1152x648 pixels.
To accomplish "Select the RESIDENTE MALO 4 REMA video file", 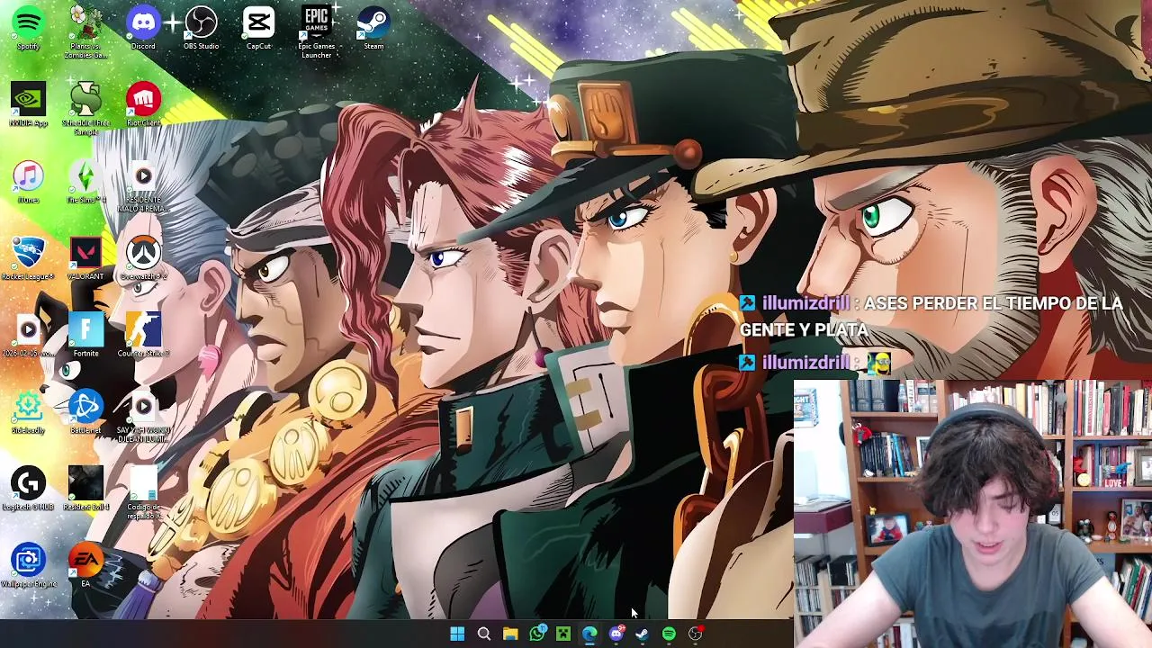I will [143, 186].
